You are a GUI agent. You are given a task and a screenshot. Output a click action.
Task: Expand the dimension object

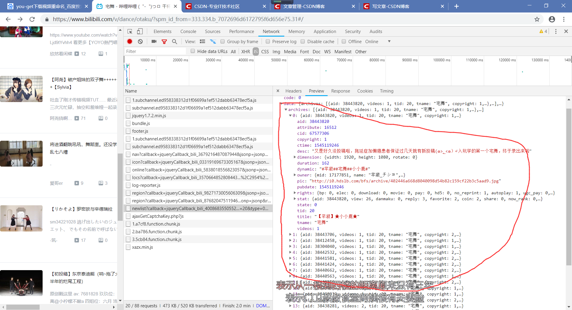(x=295, y=157)
